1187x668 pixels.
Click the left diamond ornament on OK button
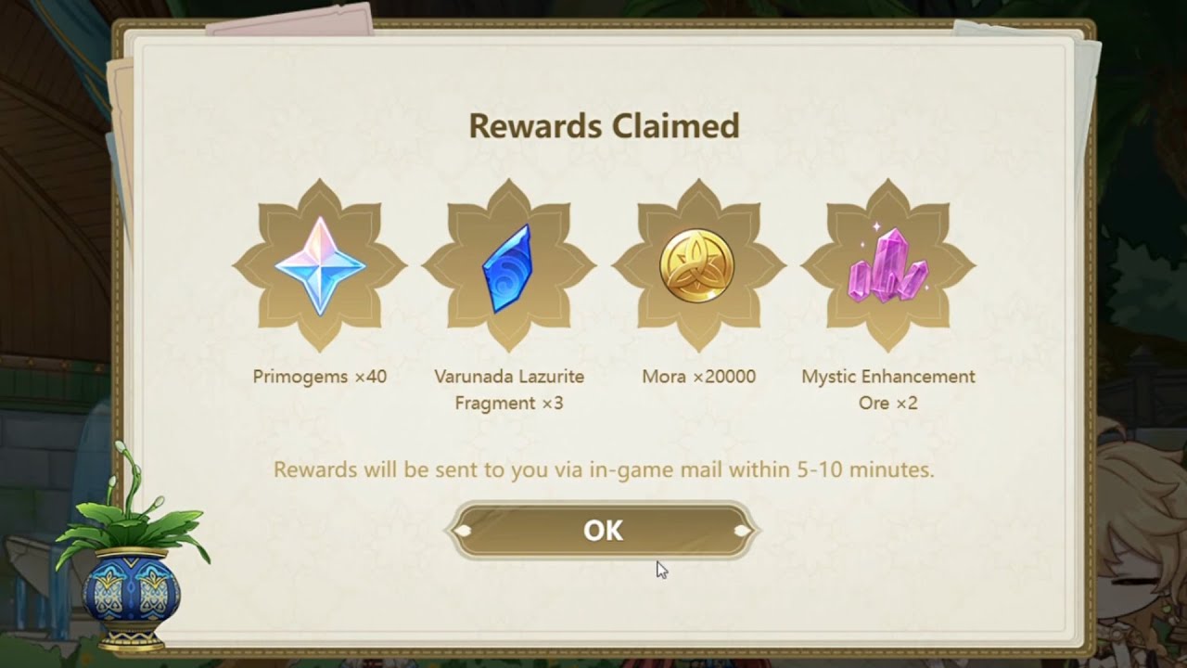(464, 531)
